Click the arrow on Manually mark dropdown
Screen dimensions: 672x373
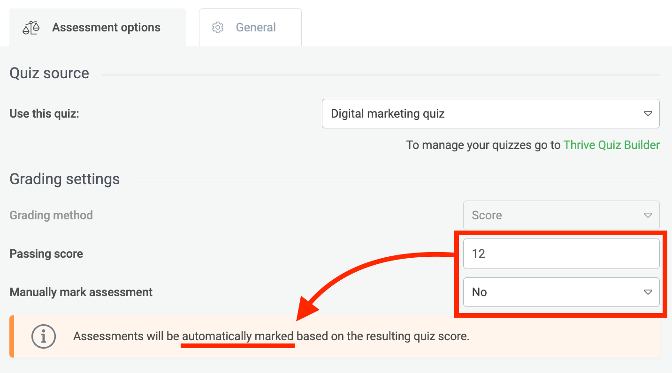click(x=648, y=292)
